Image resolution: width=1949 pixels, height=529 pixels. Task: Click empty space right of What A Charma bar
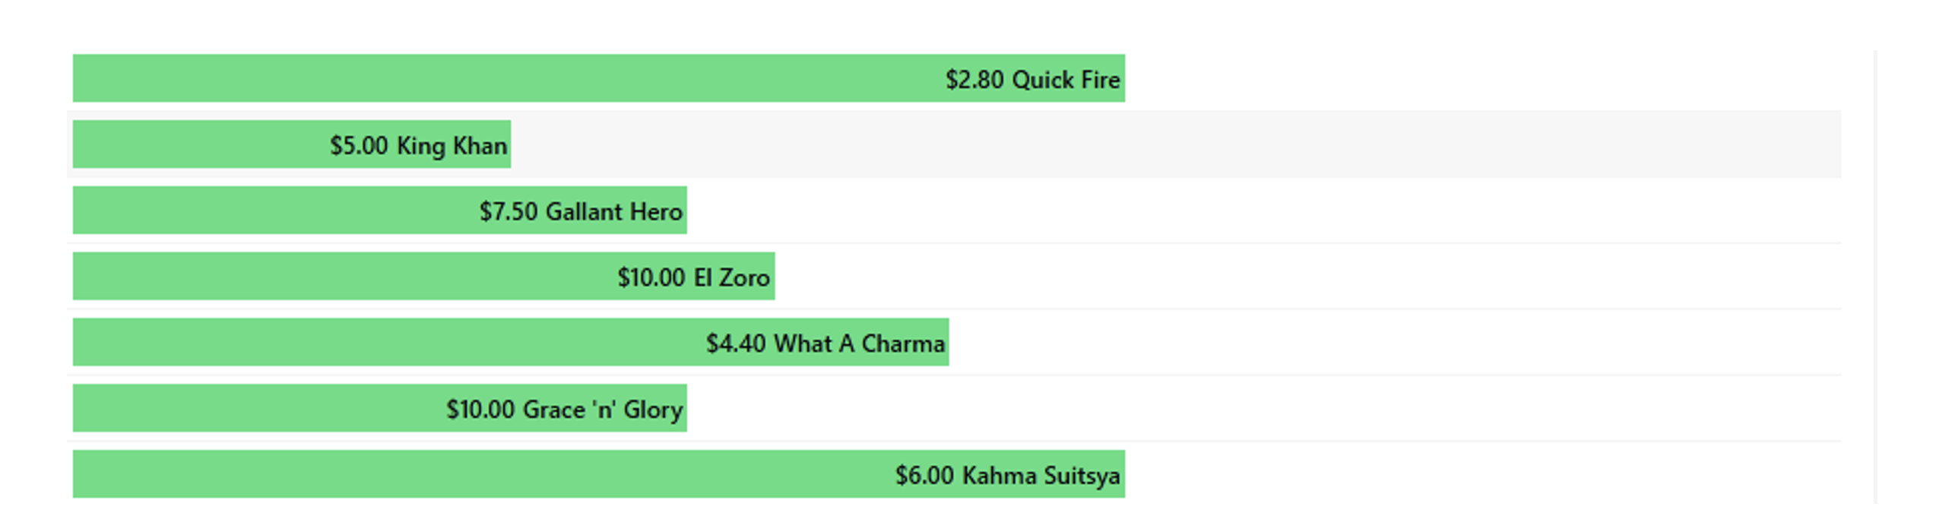coord(1394,342)
